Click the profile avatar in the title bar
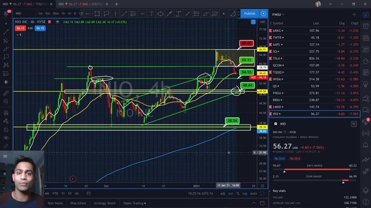This screenshot has height=208, width=371. (318, 4)
